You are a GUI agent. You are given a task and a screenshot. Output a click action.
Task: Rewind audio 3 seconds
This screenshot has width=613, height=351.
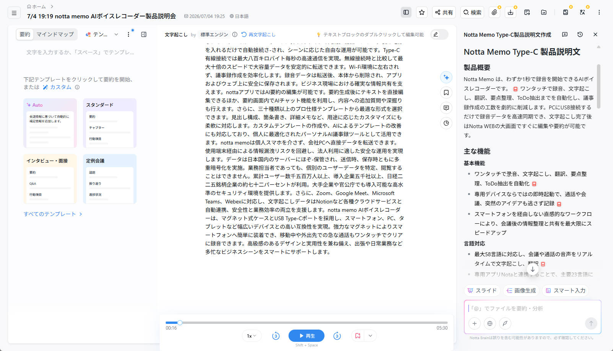tap(276, 336)
